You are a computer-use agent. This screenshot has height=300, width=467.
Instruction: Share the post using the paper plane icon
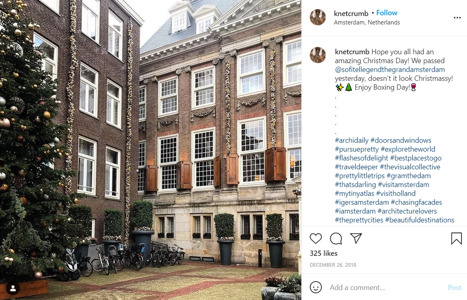(x=356, y=238)
